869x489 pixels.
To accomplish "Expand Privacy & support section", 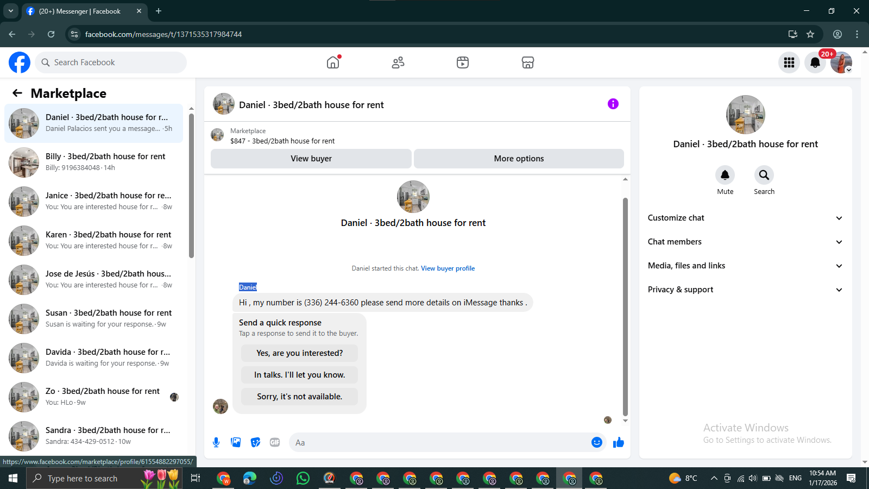I will pyautogui.click(x=746, y=290).
